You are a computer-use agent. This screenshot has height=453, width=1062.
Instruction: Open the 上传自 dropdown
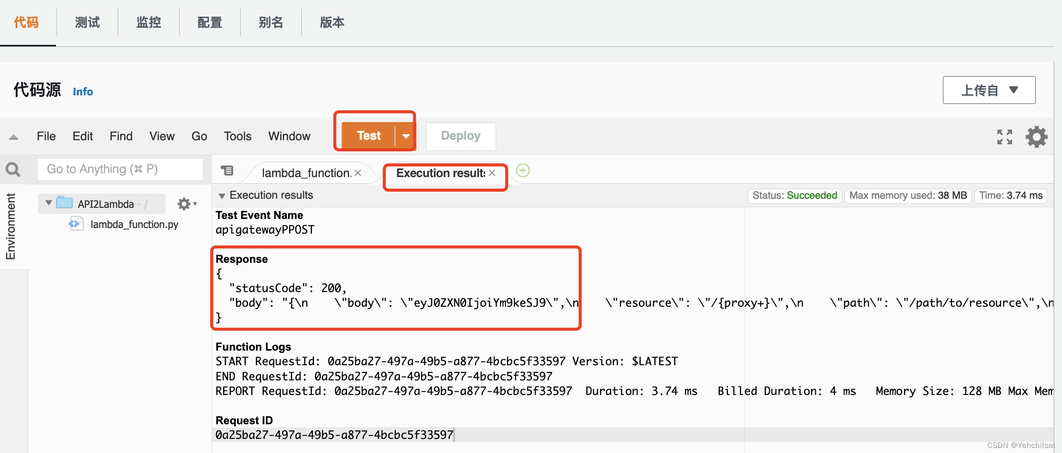coord(989,90)
